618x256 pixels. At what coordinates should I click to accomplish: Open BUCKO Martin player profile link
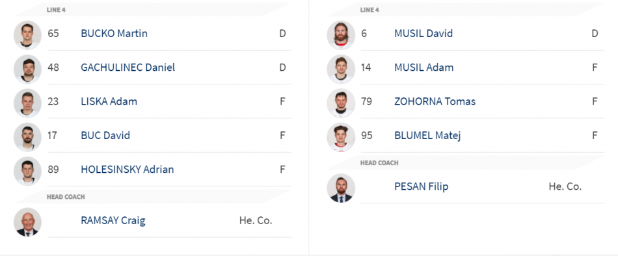(x=114, y=34)
